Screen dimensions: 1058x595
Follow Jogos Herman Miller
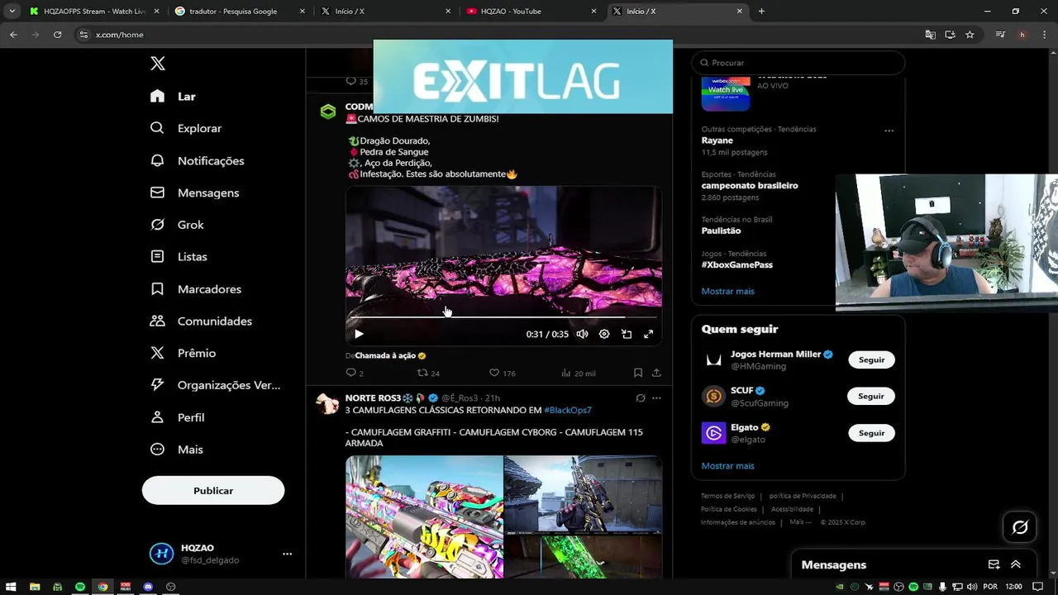coord(871,359)
